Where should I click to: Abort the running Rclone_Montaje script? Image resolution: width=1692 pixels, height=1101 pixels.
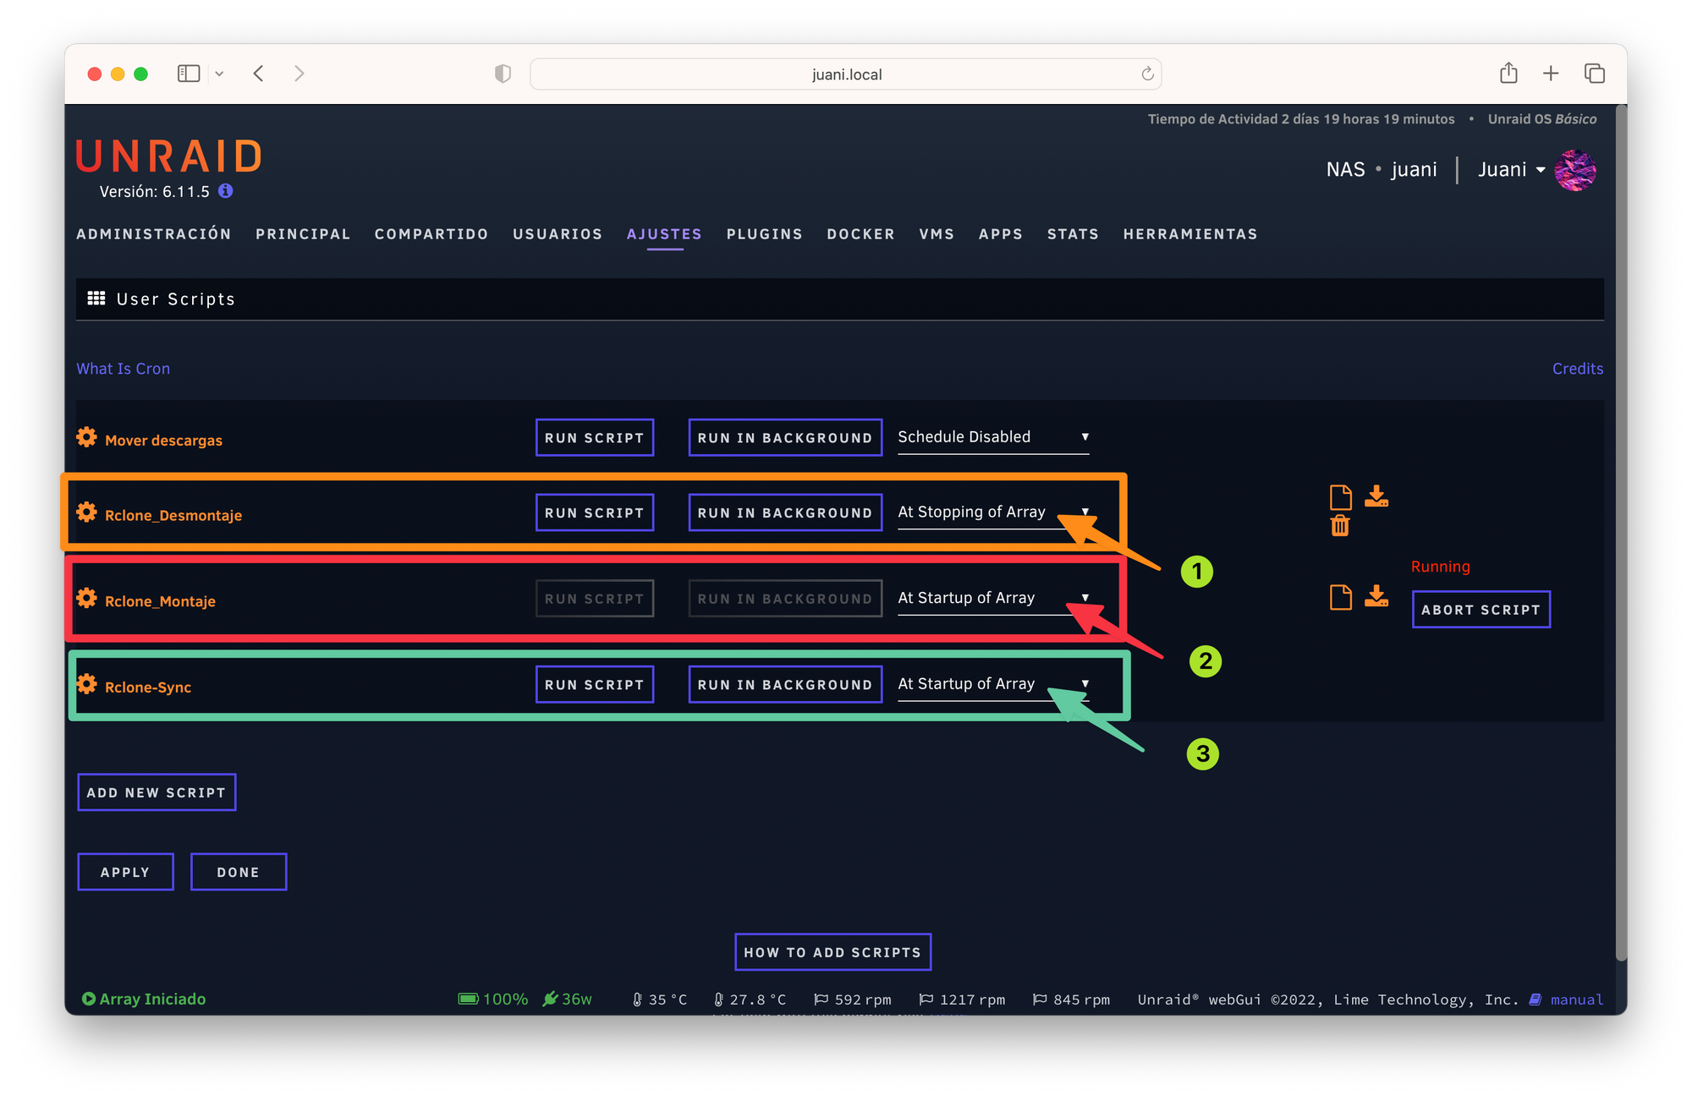(1481, 610)
